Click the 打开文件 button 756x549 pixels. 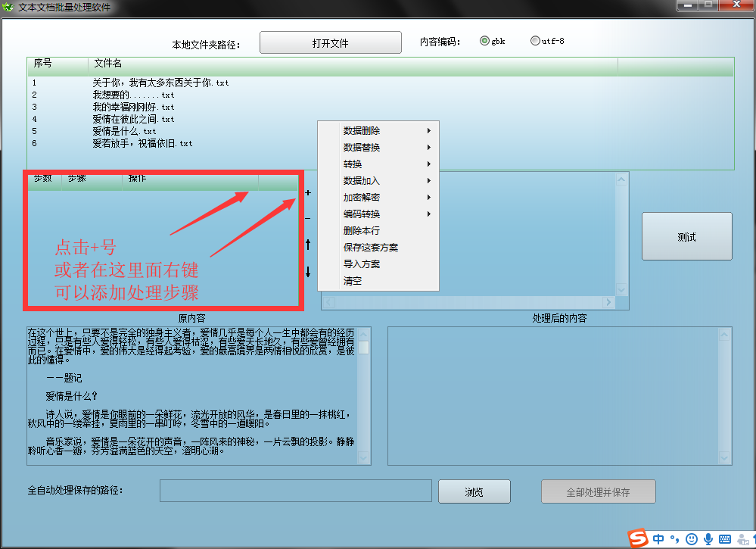[x=330, y=43]
